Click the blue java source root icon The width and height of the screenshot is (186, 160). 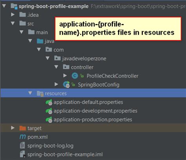coord(40,41)
